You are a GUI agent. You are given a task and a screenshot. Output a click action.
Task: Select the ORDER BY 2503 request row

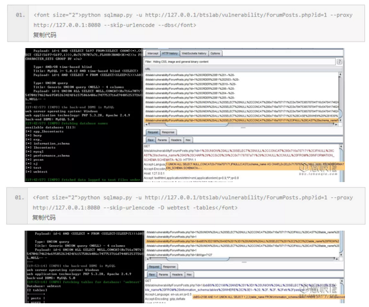pos(241,80)
